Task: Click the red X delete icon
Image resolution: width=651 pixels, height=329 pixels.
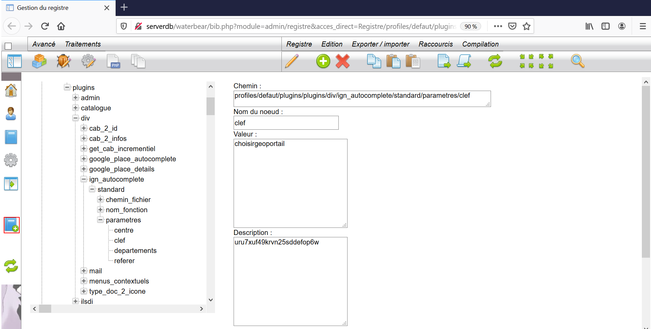Action: coord(343,61)
